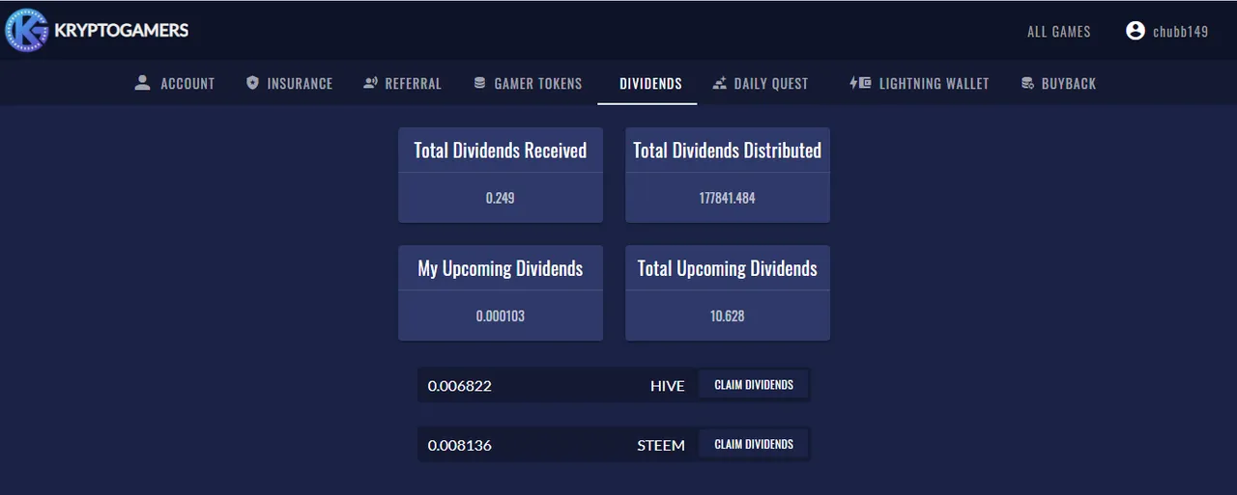Image resolution: width=1237 pixels, height=495 pixels.
Task: Click the Buyback coins icon
Action: 1027,84
